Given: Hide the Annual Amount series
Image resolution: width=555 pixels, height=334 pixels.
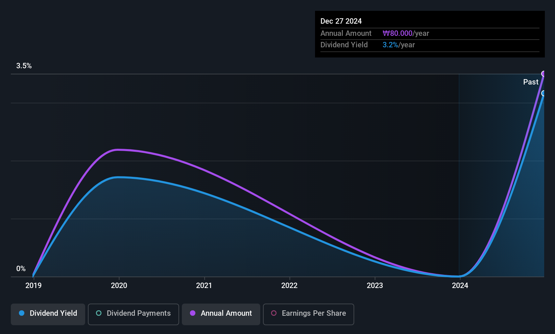Looking at the screenshot, I should pyautogui.click(x=221, y=314).
